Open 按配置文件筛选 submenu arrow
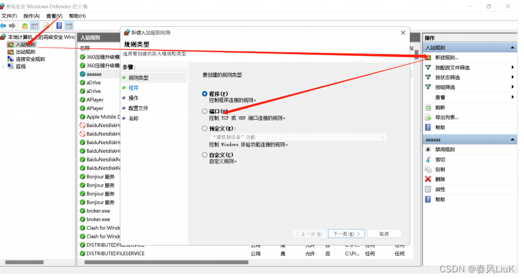Screen dimensions: 524x279 (x=512, y=67)
